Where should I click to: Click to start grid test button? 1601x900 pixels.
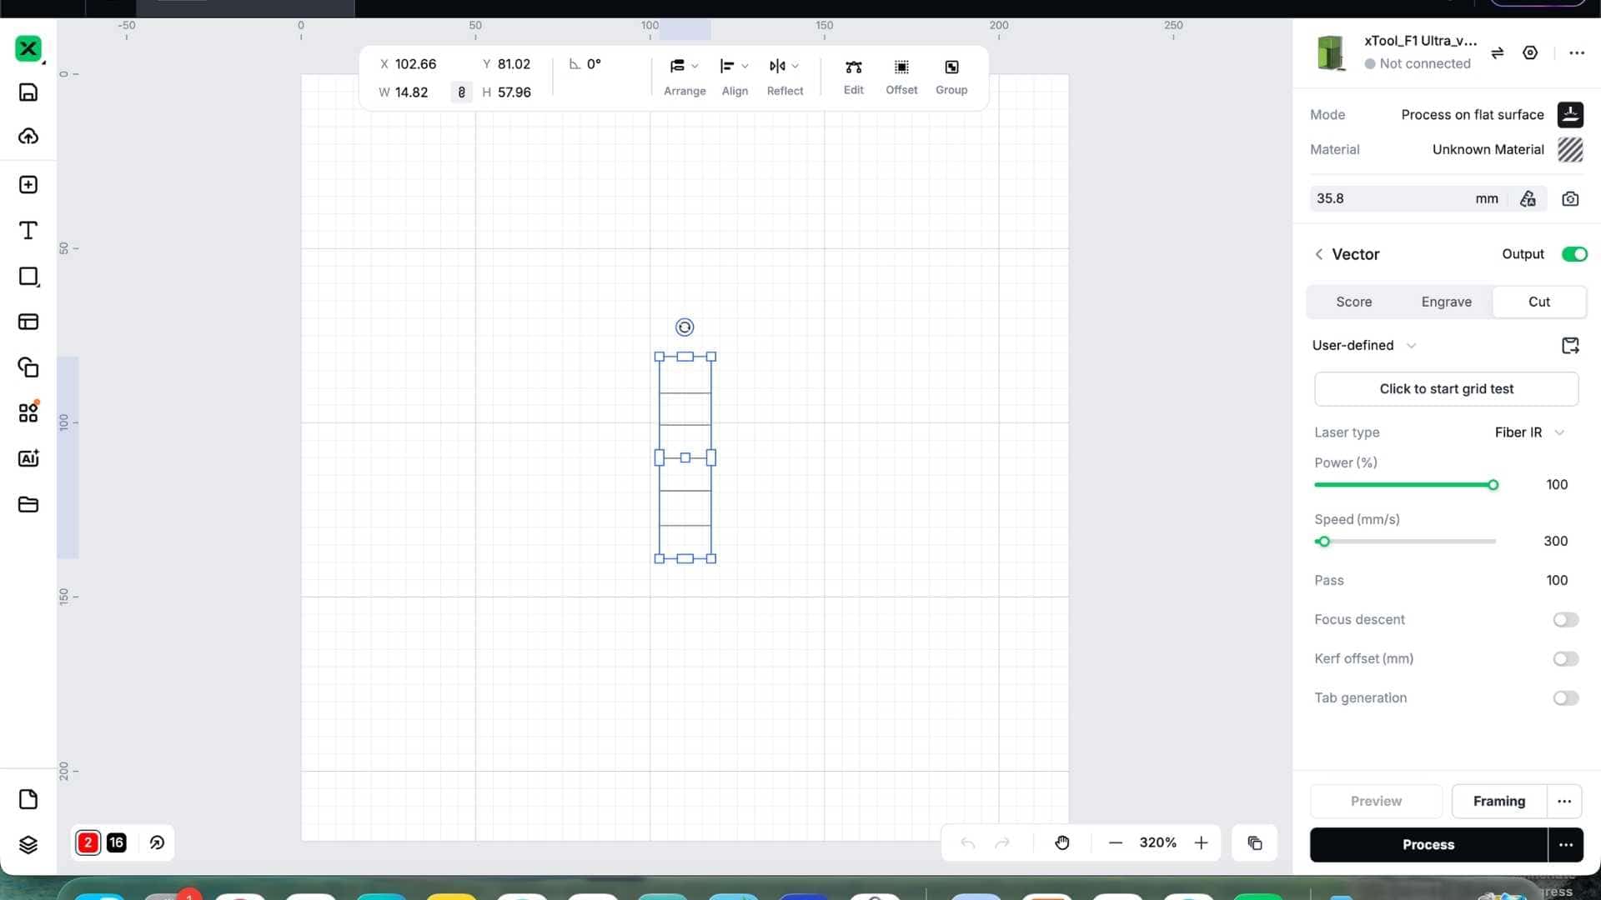(1446, 389)
